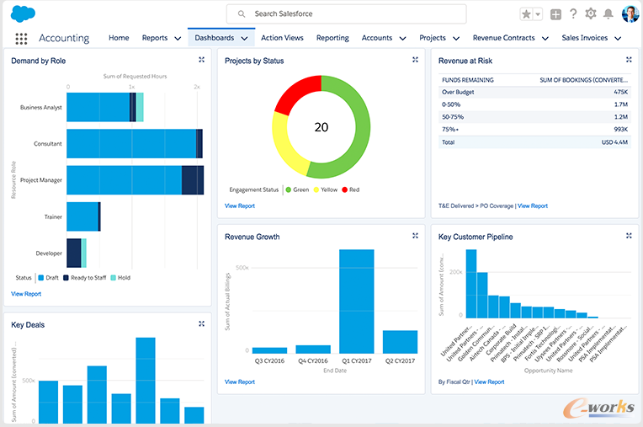Screen dimensions: 643x427
Task: Open the Sales Invoices tab
Action: point(584,38)
